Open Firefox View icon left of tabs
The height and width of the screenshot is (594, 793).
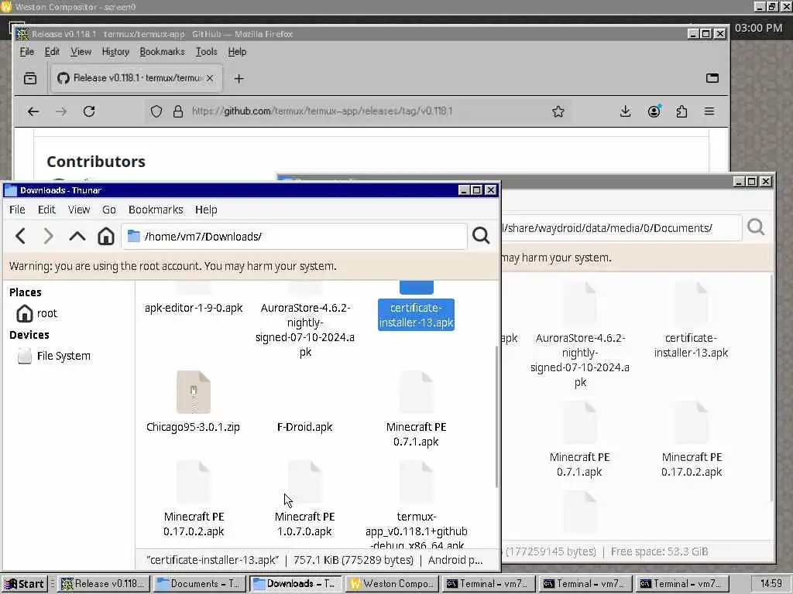point(30,78)
